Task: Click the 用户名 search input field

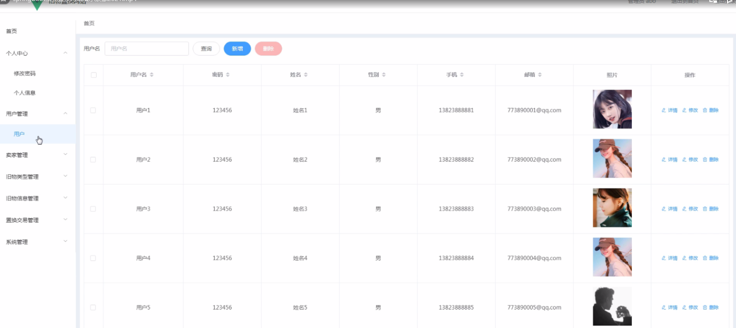Action: point(147,48)
